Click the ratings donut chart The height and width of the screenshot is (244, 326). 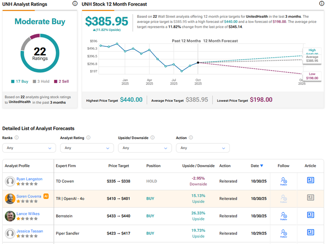(x=39, y=53)
